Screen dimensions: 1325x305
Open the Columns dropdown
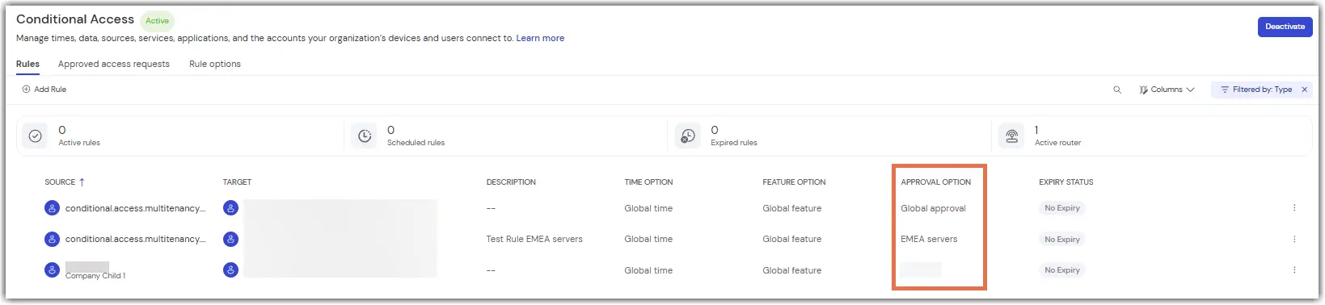tap(1167, 90)
